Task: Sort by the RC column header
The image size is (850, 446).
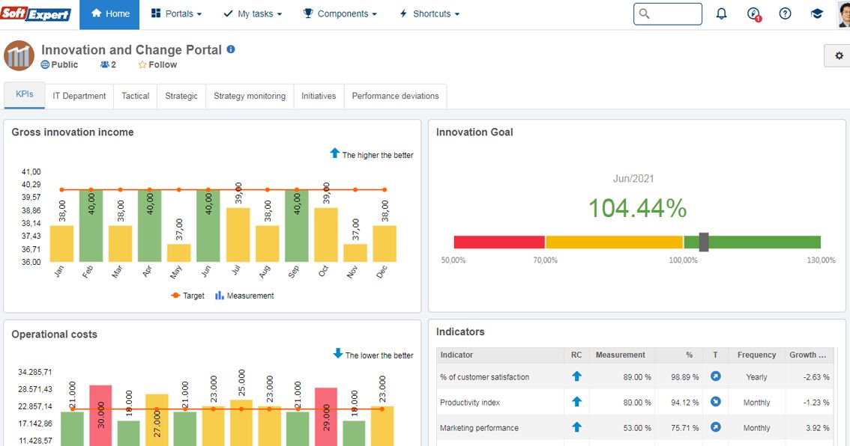Action: click(576, 355)
